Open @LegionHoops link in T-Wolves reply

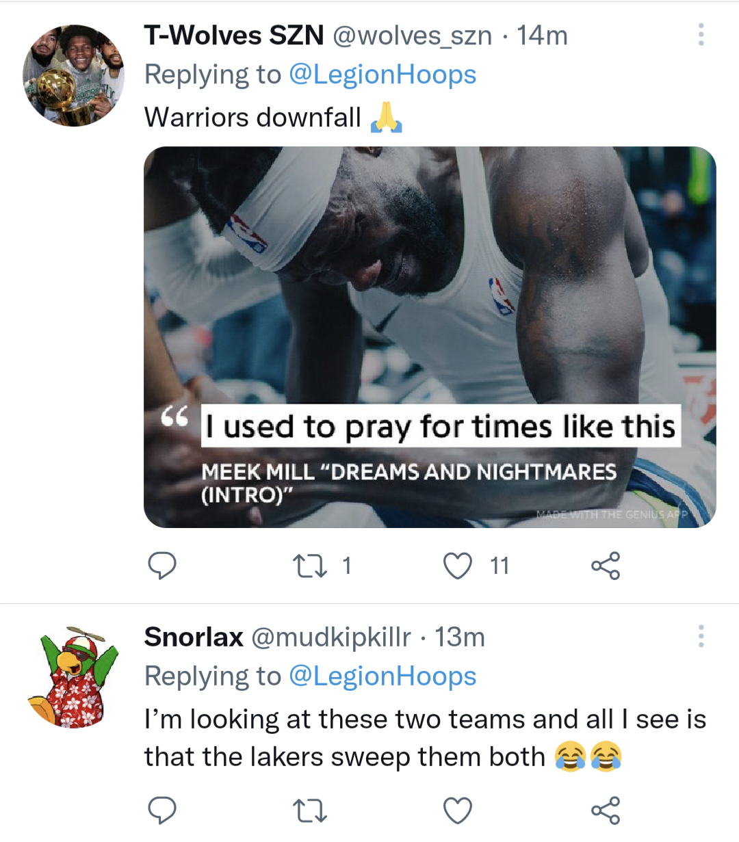[383, 75]
